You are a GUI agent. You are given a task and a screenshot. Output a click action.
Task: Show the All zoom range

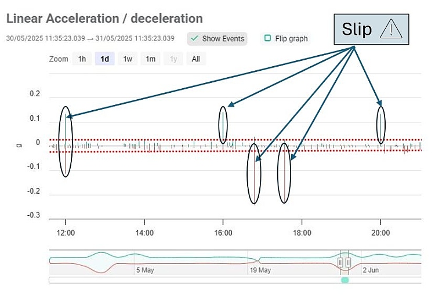point(196,59)
